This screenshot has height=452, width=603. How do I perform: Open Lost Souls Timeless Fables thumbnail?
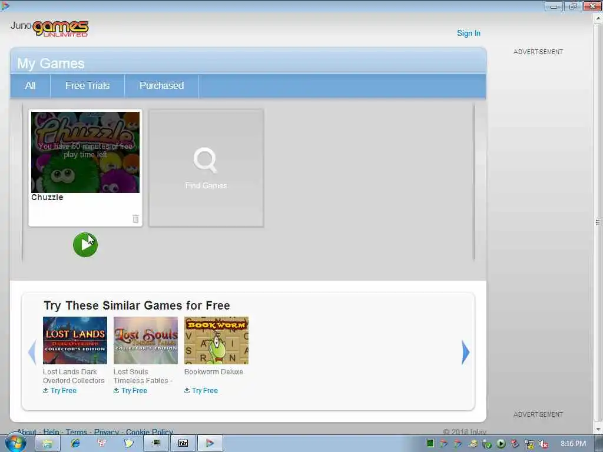[146, 340]
